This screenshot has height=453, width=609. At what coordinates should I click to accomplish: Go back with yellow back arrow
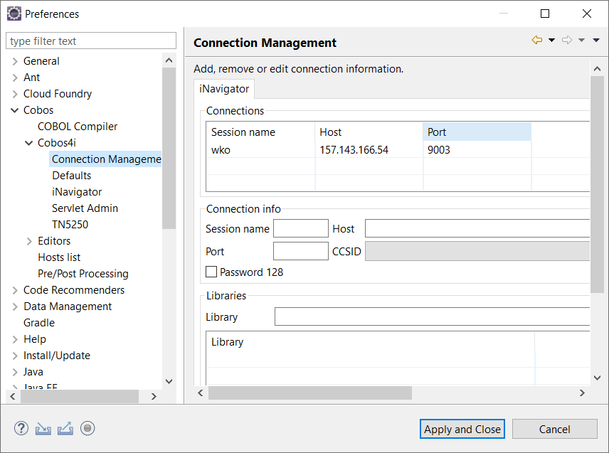pyautogui.click(x=537, y=40)
